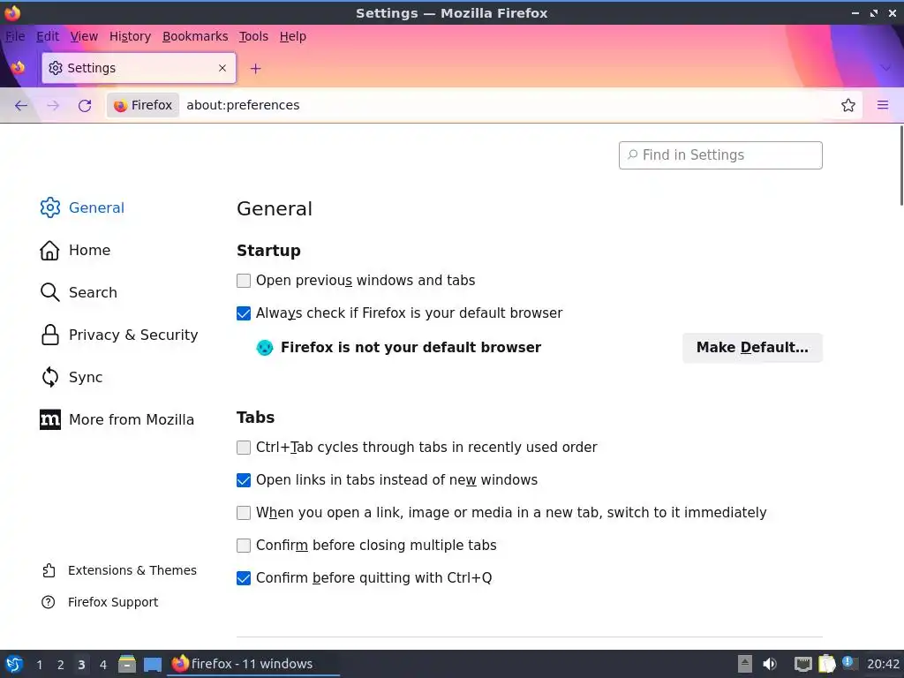Open the File menu

tap(15, 36)
